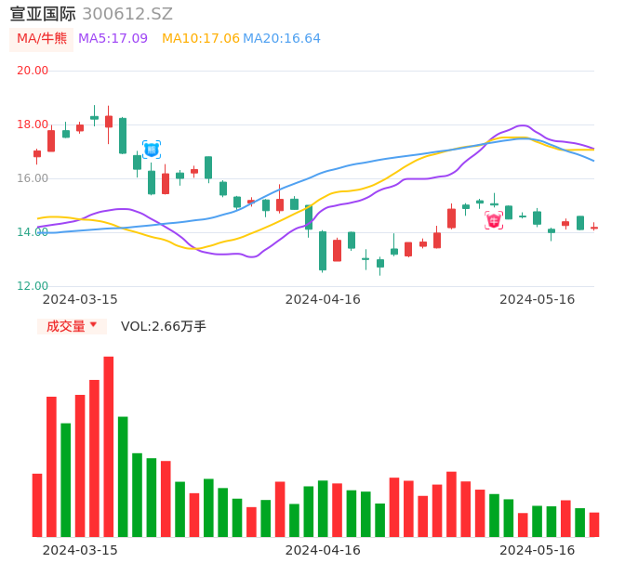Click the 2024-05-16 date under volume chart
Screen dimensions: 638x563
[x=538, y=550]
